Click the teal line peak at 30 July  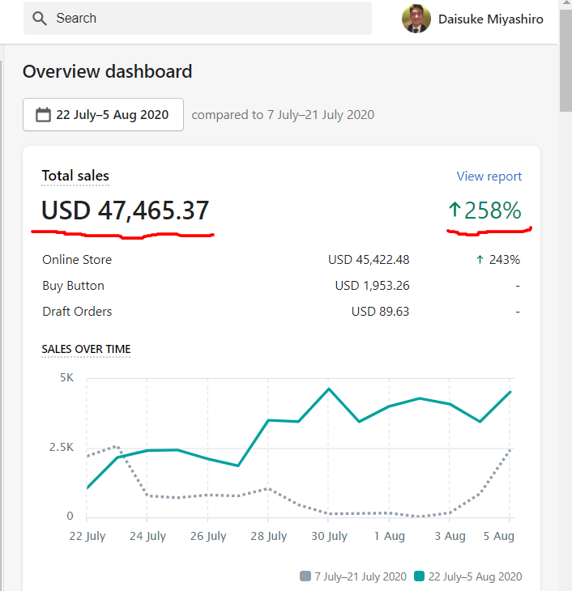click(x=329, y=389)
